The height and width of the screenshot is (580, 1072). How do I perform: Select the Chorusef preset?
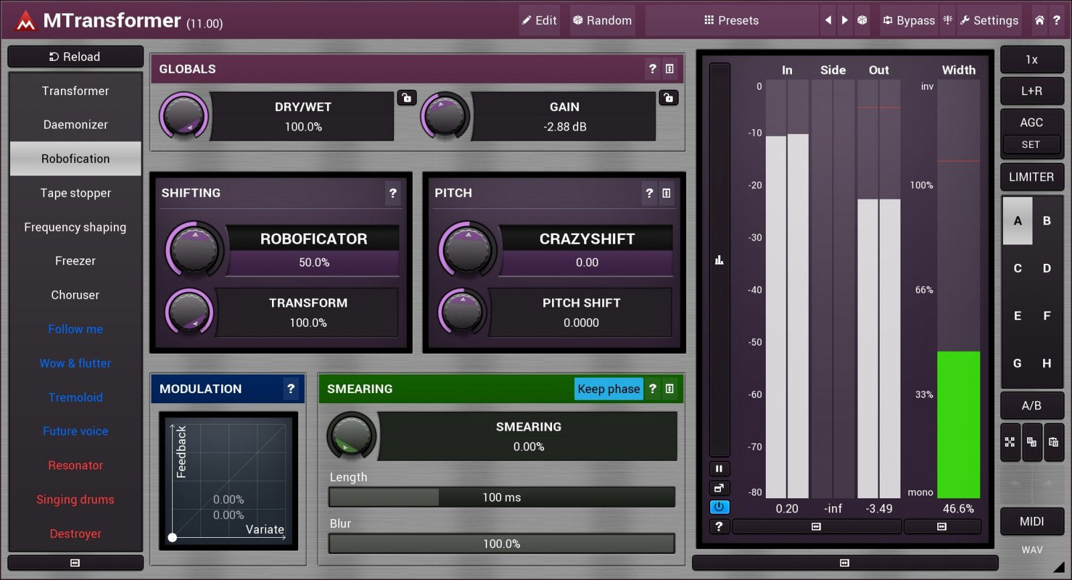tap(75, 295)
